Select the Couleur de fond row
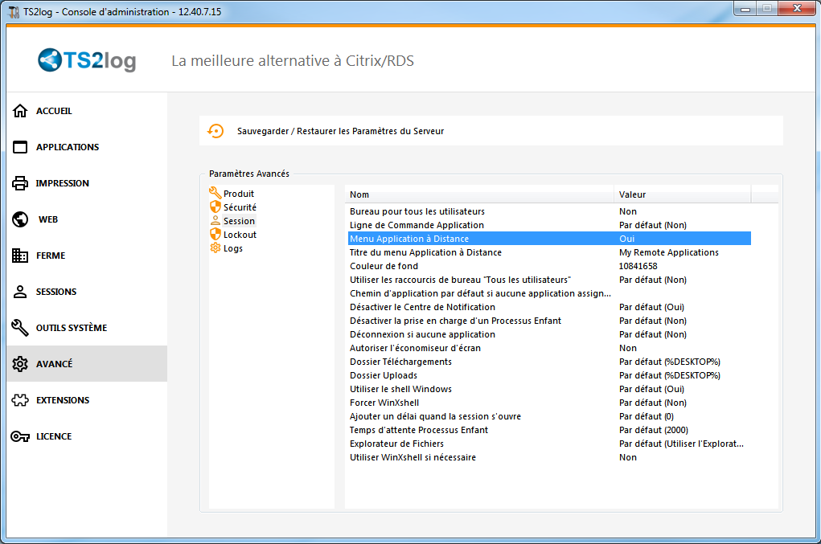 549,266
